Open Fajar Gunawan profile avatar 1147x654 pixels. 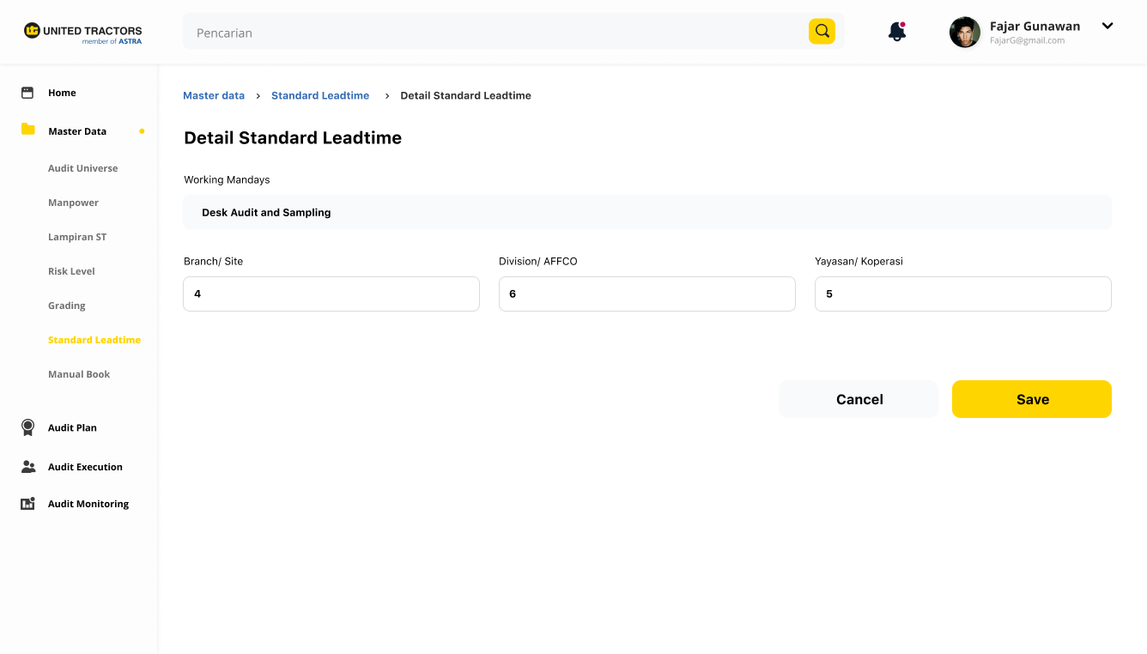(964, 33)
